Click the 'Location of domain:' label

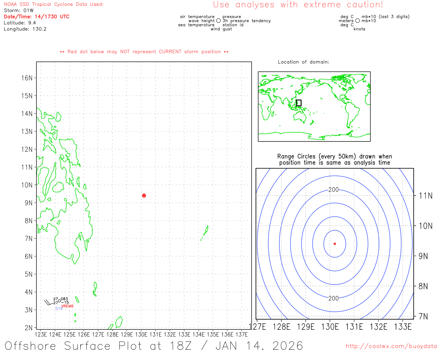304,62
